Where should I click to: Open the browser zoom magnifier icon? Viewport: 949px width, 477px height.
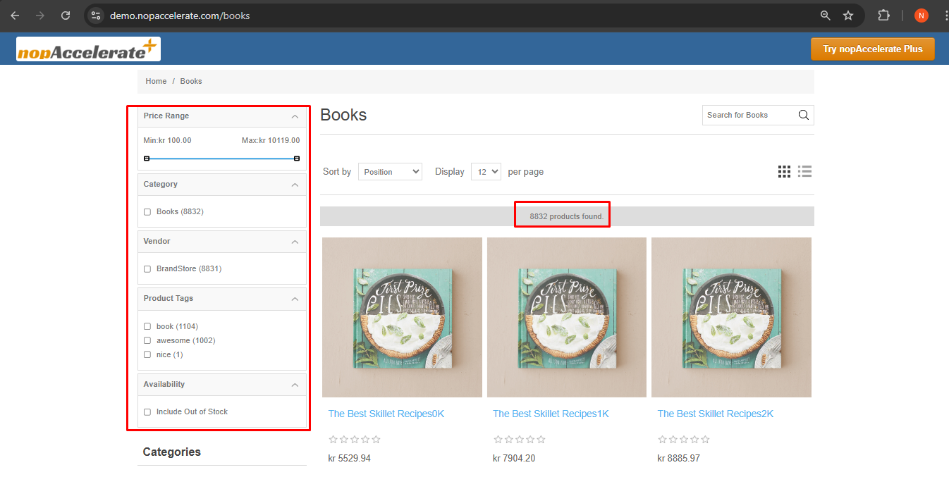coord(825,16)
